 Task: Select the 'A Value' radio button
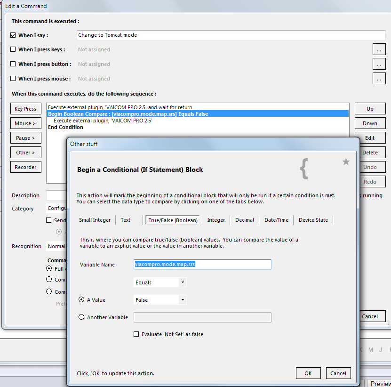(x=81, y=299)
